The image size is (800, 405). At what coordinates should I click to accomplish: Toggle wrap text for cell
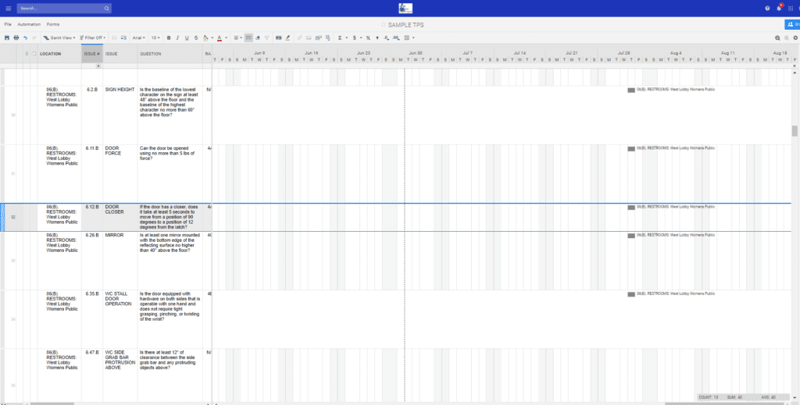tap(248, 37)
